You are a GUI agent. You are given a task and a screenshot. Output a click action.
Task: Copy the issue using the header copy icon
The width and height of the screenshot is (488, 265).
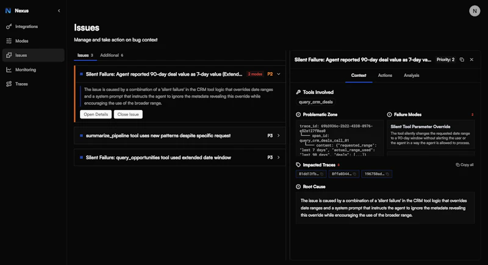(x=462, y=59)
